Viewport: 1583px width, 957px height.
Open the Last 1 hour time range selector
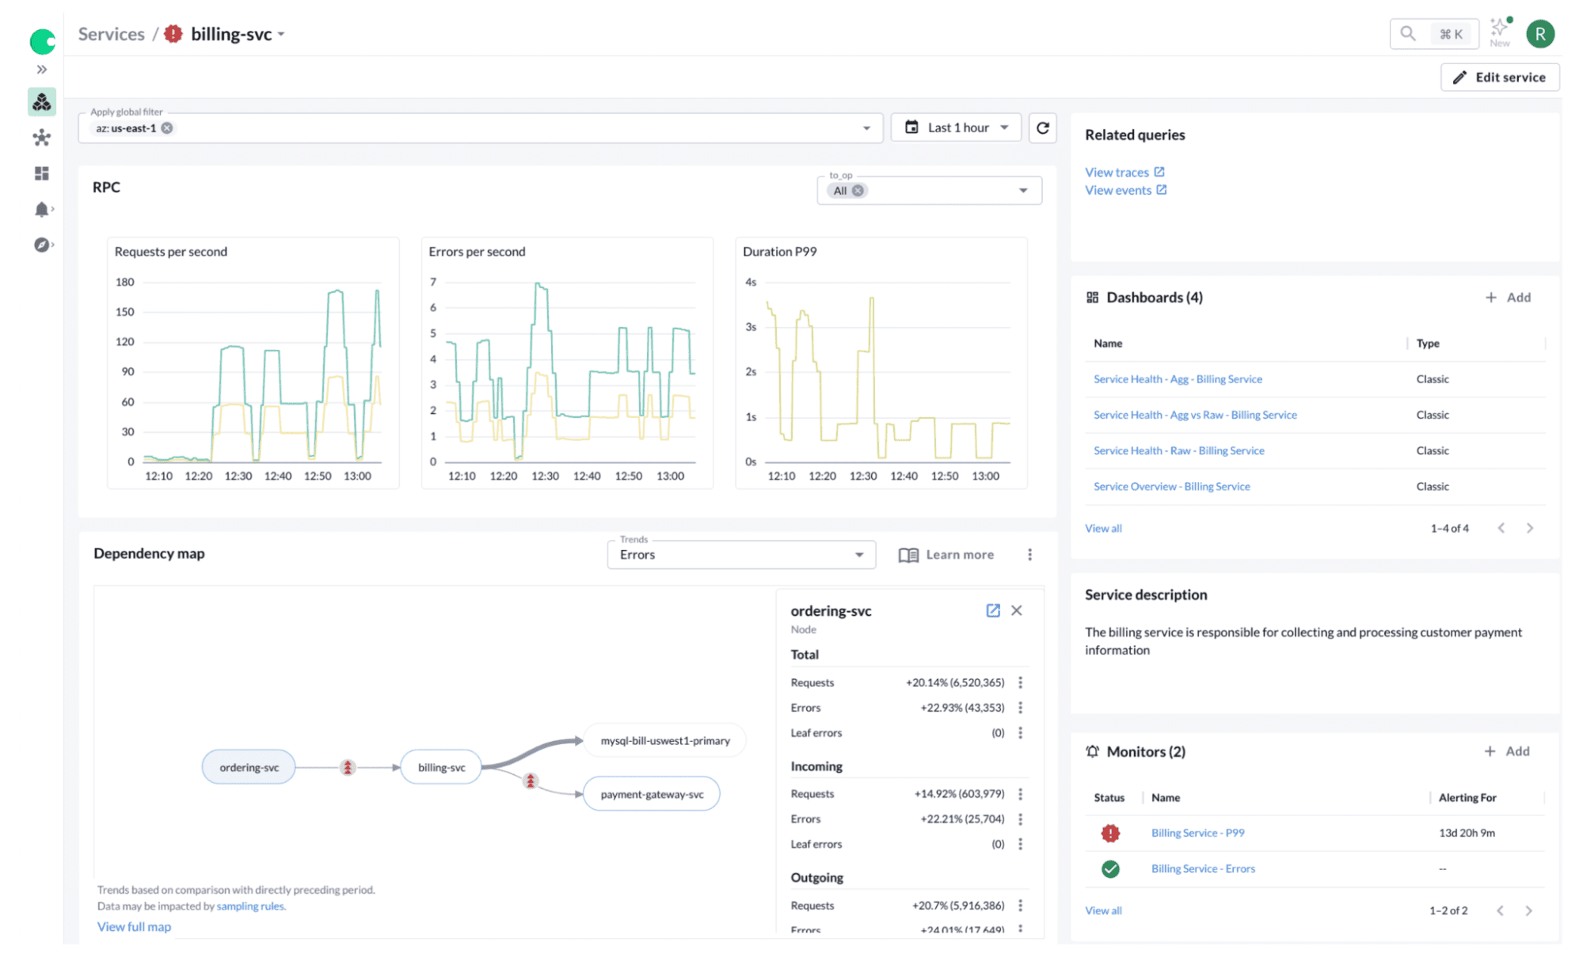pos(956,127)
